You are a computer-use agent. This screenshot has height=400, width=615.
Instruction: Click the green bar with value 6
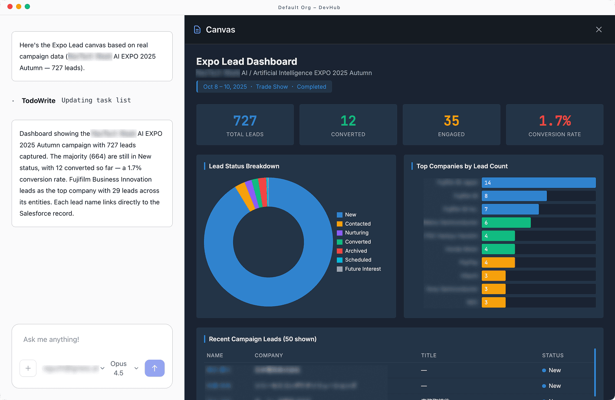[x=506, y=223]
